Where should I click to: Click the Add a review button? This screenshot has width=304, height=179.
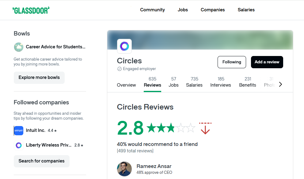click(267, 62)
